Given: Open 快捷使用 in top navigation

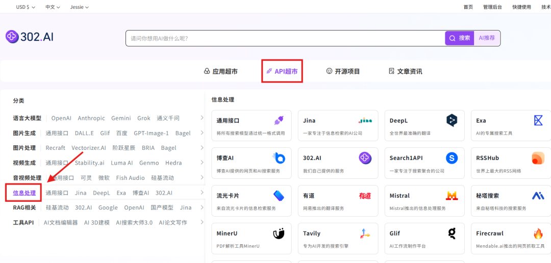Looking at the screenshot, I should (521, 7).
